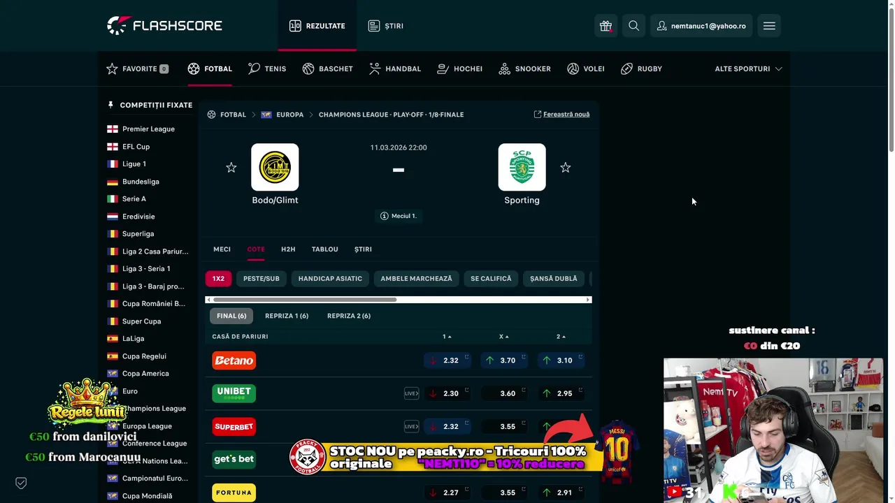Select HANDICAP ASIATIC odds filter

[x=330, y=279]
